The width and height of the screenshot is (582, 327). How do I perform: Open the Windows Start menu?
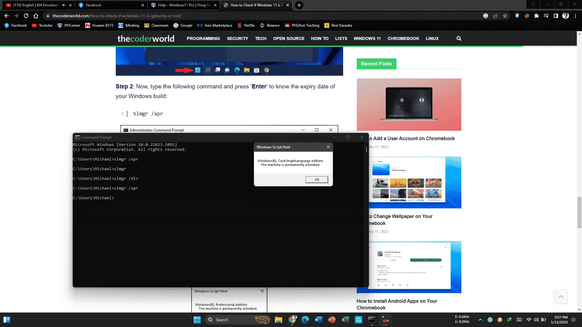(197, 320)
